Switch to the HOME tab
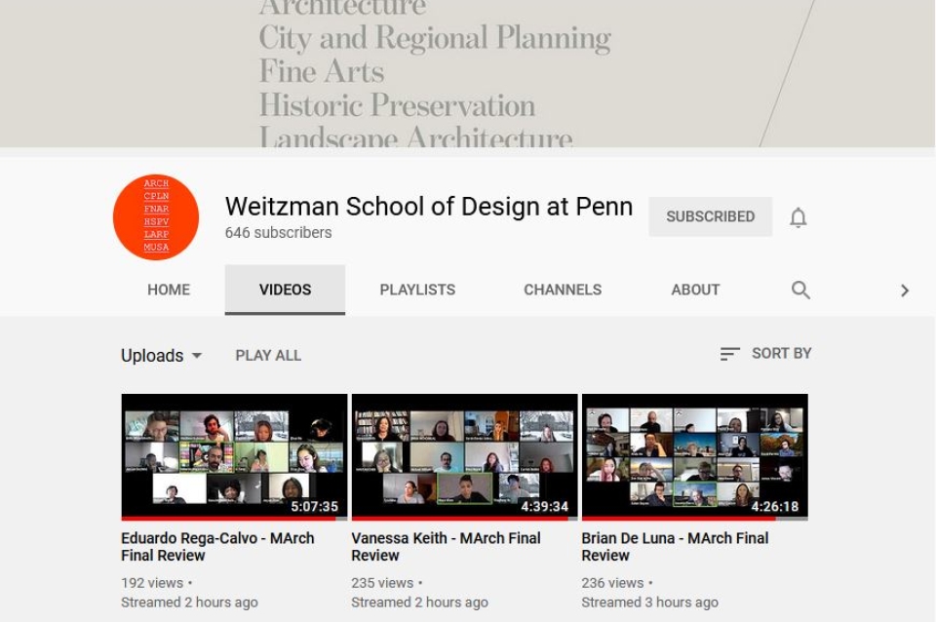The height and width of the screenshot is (622, 936). (169, 290)
